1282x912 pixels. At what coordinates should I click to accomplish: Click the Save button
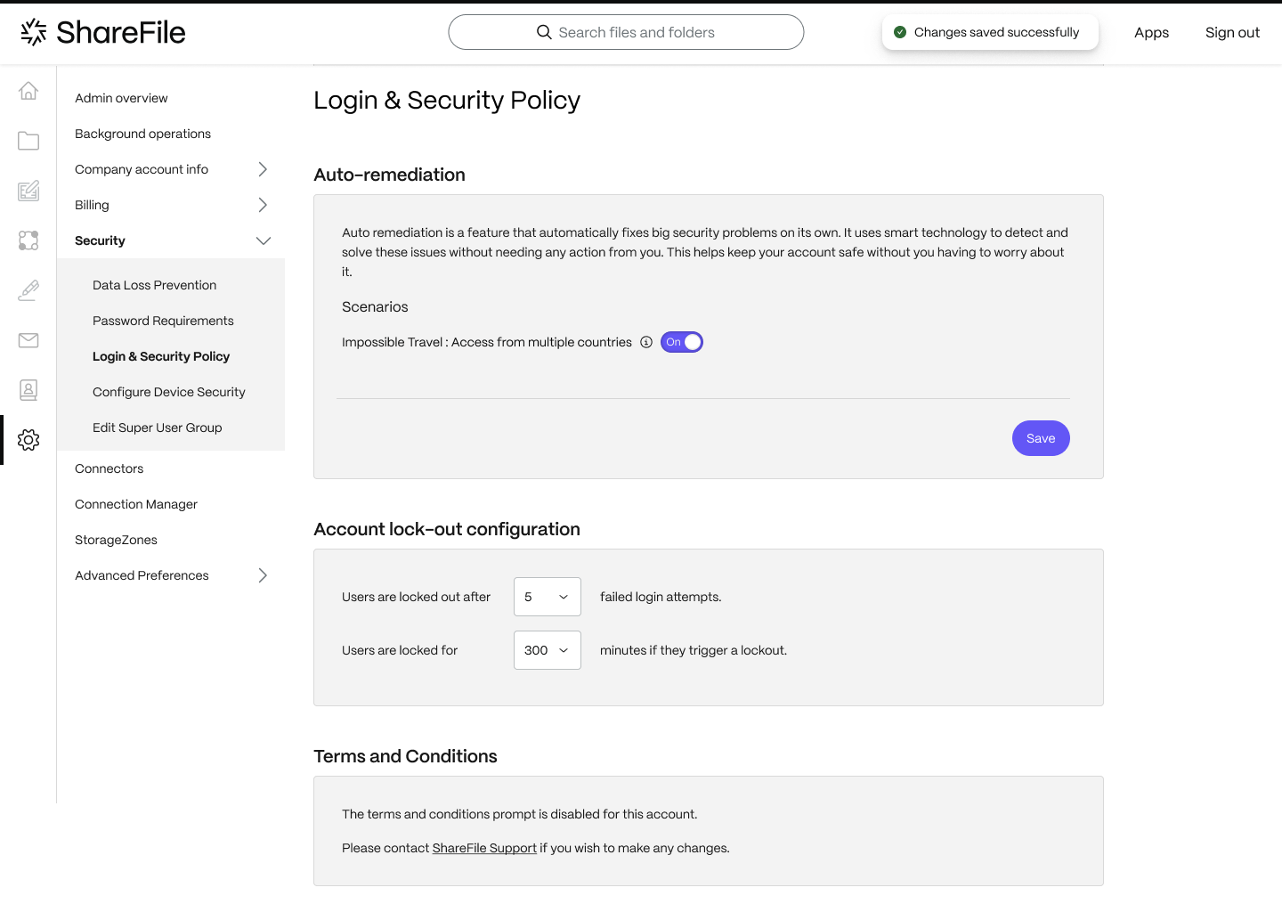pos(1041,438)
